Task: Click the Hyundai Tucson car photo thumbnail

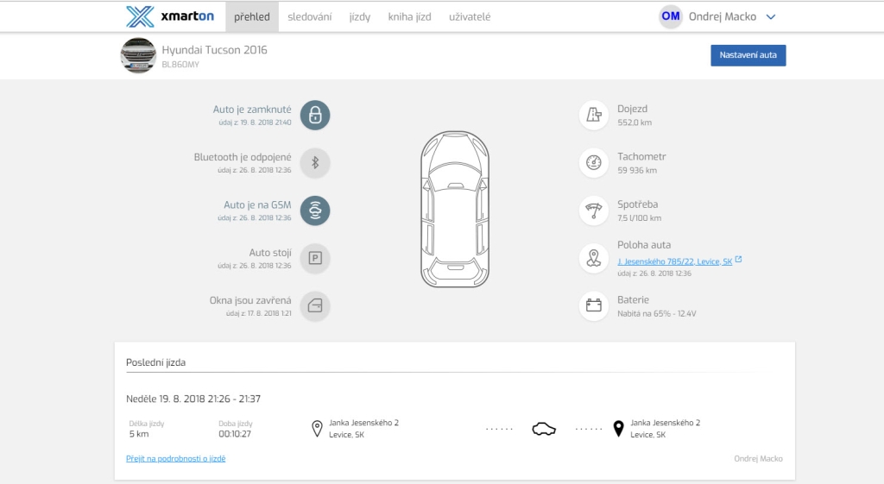Action: pyautogui.click(x=137, y=55)
